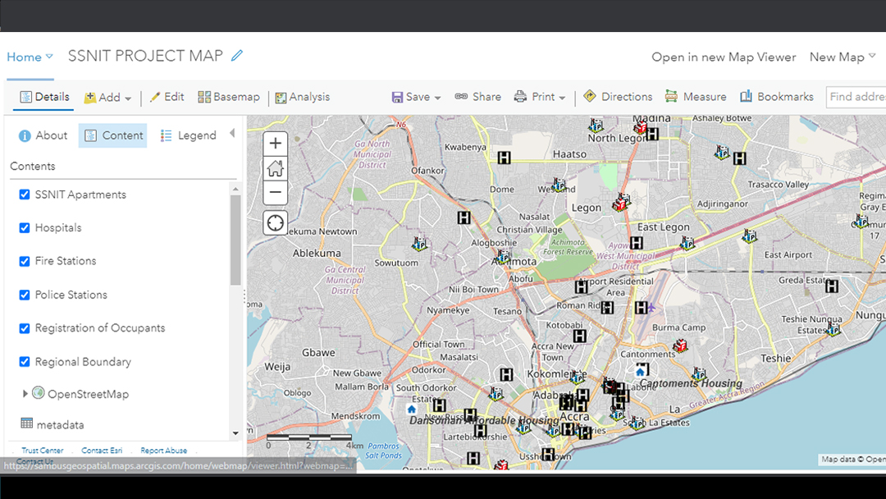
Task: Share the map
Action: (x=478, y=97)
